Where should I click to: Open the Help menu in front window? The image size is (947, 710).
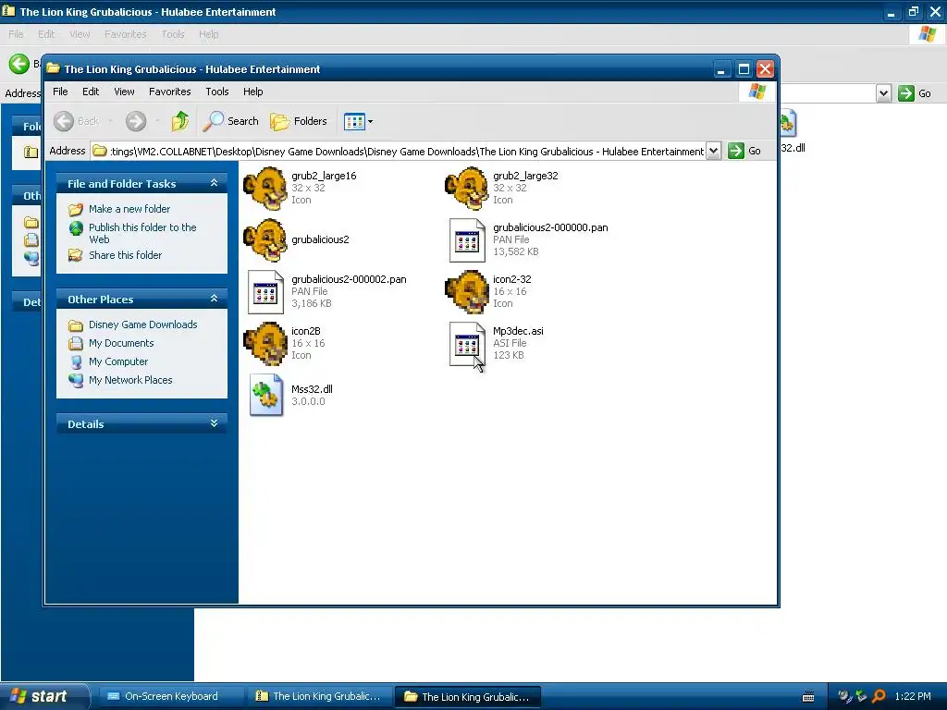click(x=253, y=92)
